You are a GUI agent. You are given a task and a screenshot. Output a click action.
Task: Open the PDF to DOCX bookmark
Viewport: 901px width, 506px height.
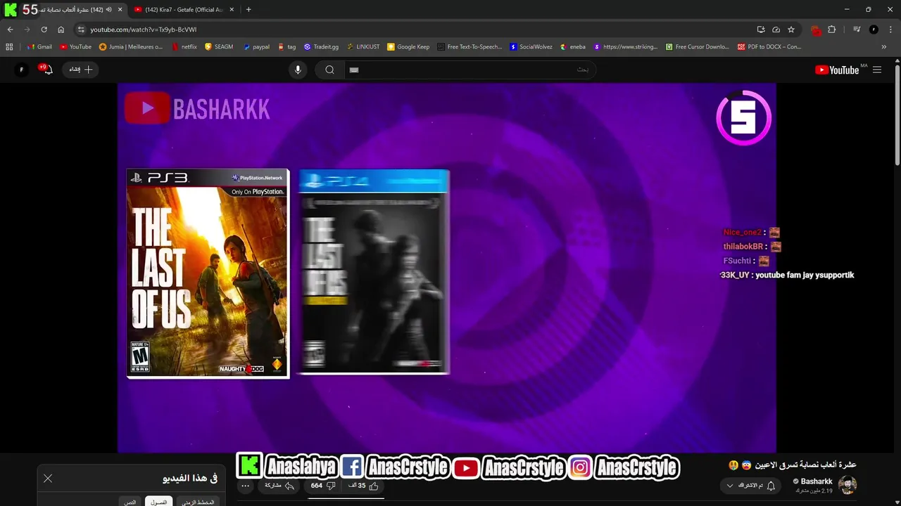(x=769, y=47)
